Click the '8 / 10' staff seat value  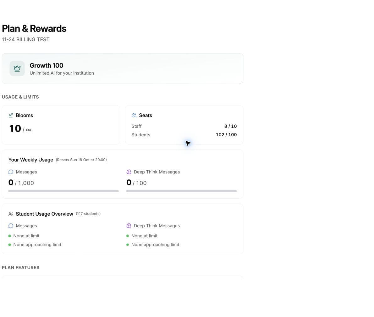(230, 126)
